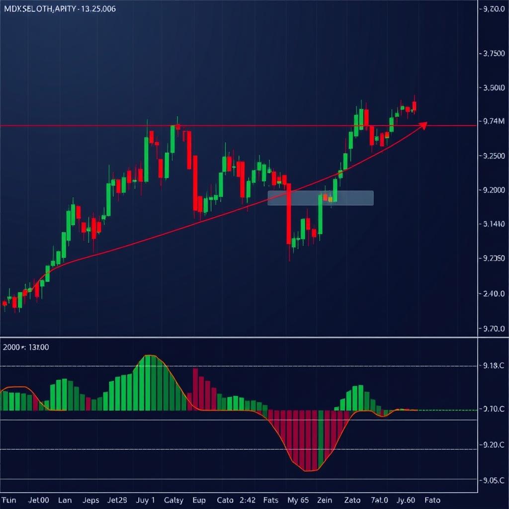Select the '9,74M' price level label
509x509 pixels.
pyautogui.click(x=494, y=121)
